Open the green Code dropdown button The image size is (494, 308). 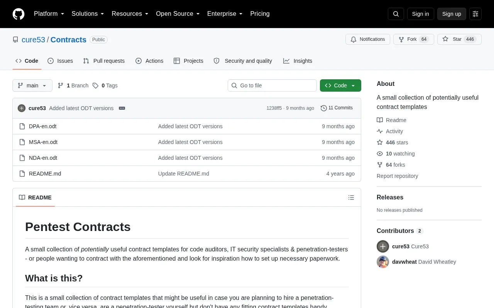(340, 85)
